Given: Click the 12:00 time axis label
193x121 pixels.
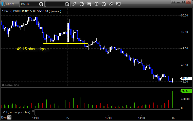Looking at the screenshot, I should coord(109,118).
